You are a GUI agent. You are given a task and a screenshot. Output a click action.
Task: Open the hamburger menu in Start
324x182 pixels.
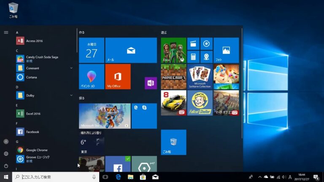tap(6, 32)
